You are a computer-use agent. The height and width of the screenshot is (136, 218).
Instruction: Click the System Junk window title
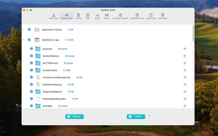coord(108,10)
